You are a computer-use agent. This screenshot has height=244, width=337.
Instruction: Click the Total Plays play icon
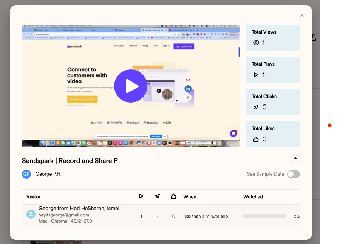[256, 75]
